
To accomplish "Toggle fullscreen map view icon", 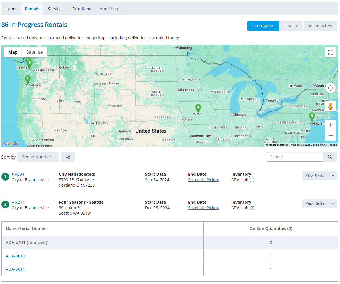I will [331, 52].
